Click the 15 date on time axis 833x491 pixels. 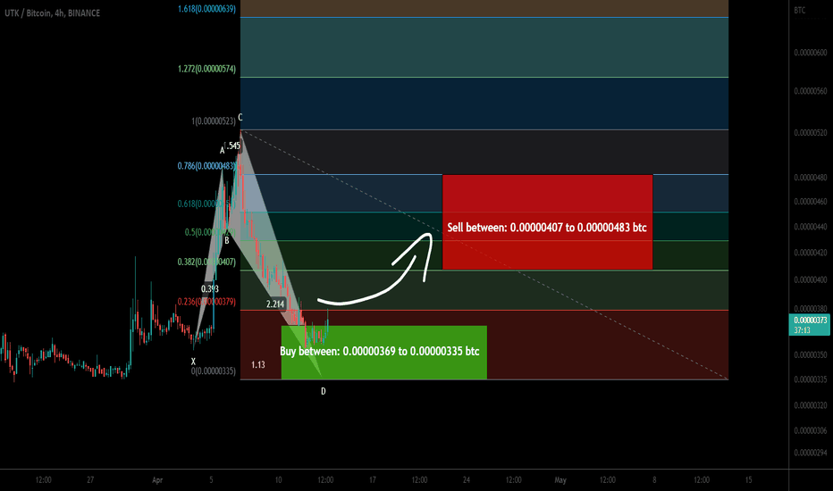click(x=748, y=480)
